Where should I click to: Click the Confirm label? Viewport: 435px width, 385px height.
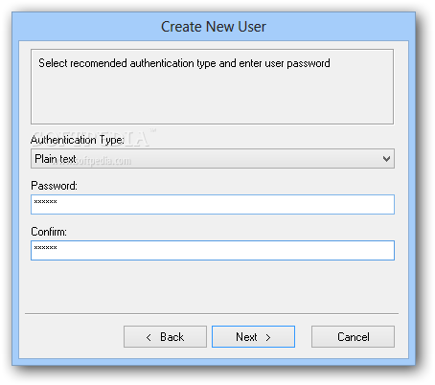click(49, 232)
